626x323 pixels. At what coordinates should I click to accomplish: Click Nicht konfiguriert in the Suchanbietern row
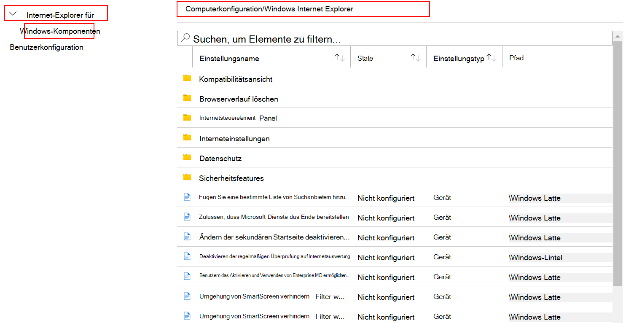tap(386, 198)
